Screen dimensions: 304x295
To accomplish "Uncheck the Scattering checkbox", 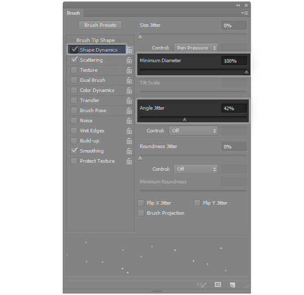I will (x=74, y=60).
